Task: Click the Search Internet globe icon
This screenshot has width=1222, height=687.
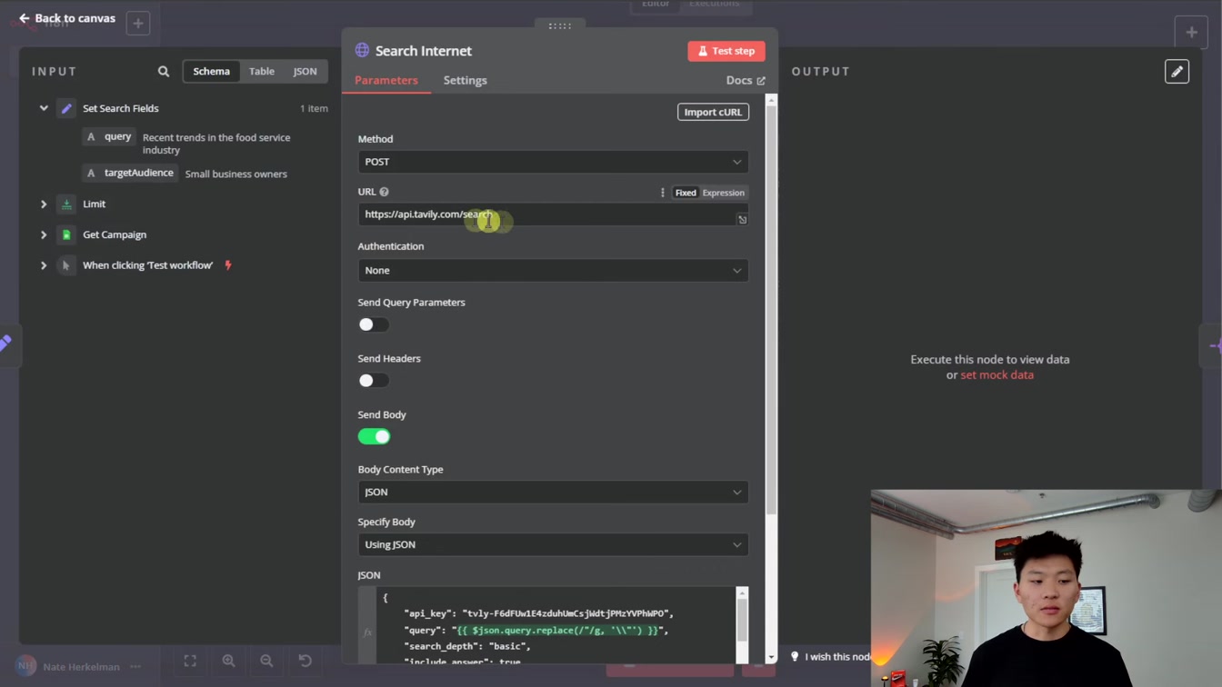Action: pyautogui.click(x=363, y=51)
